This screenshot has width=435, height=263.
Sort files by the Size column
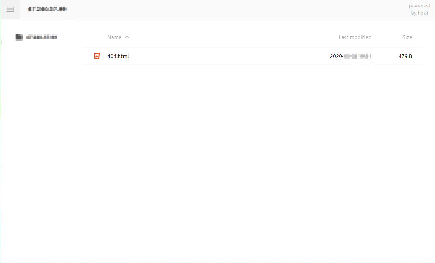coord(407,37)
